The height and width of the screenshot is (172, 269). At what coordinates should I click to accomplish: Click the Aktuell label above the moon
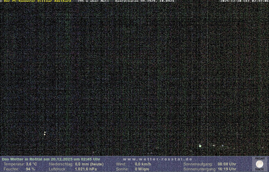point(260,158)
